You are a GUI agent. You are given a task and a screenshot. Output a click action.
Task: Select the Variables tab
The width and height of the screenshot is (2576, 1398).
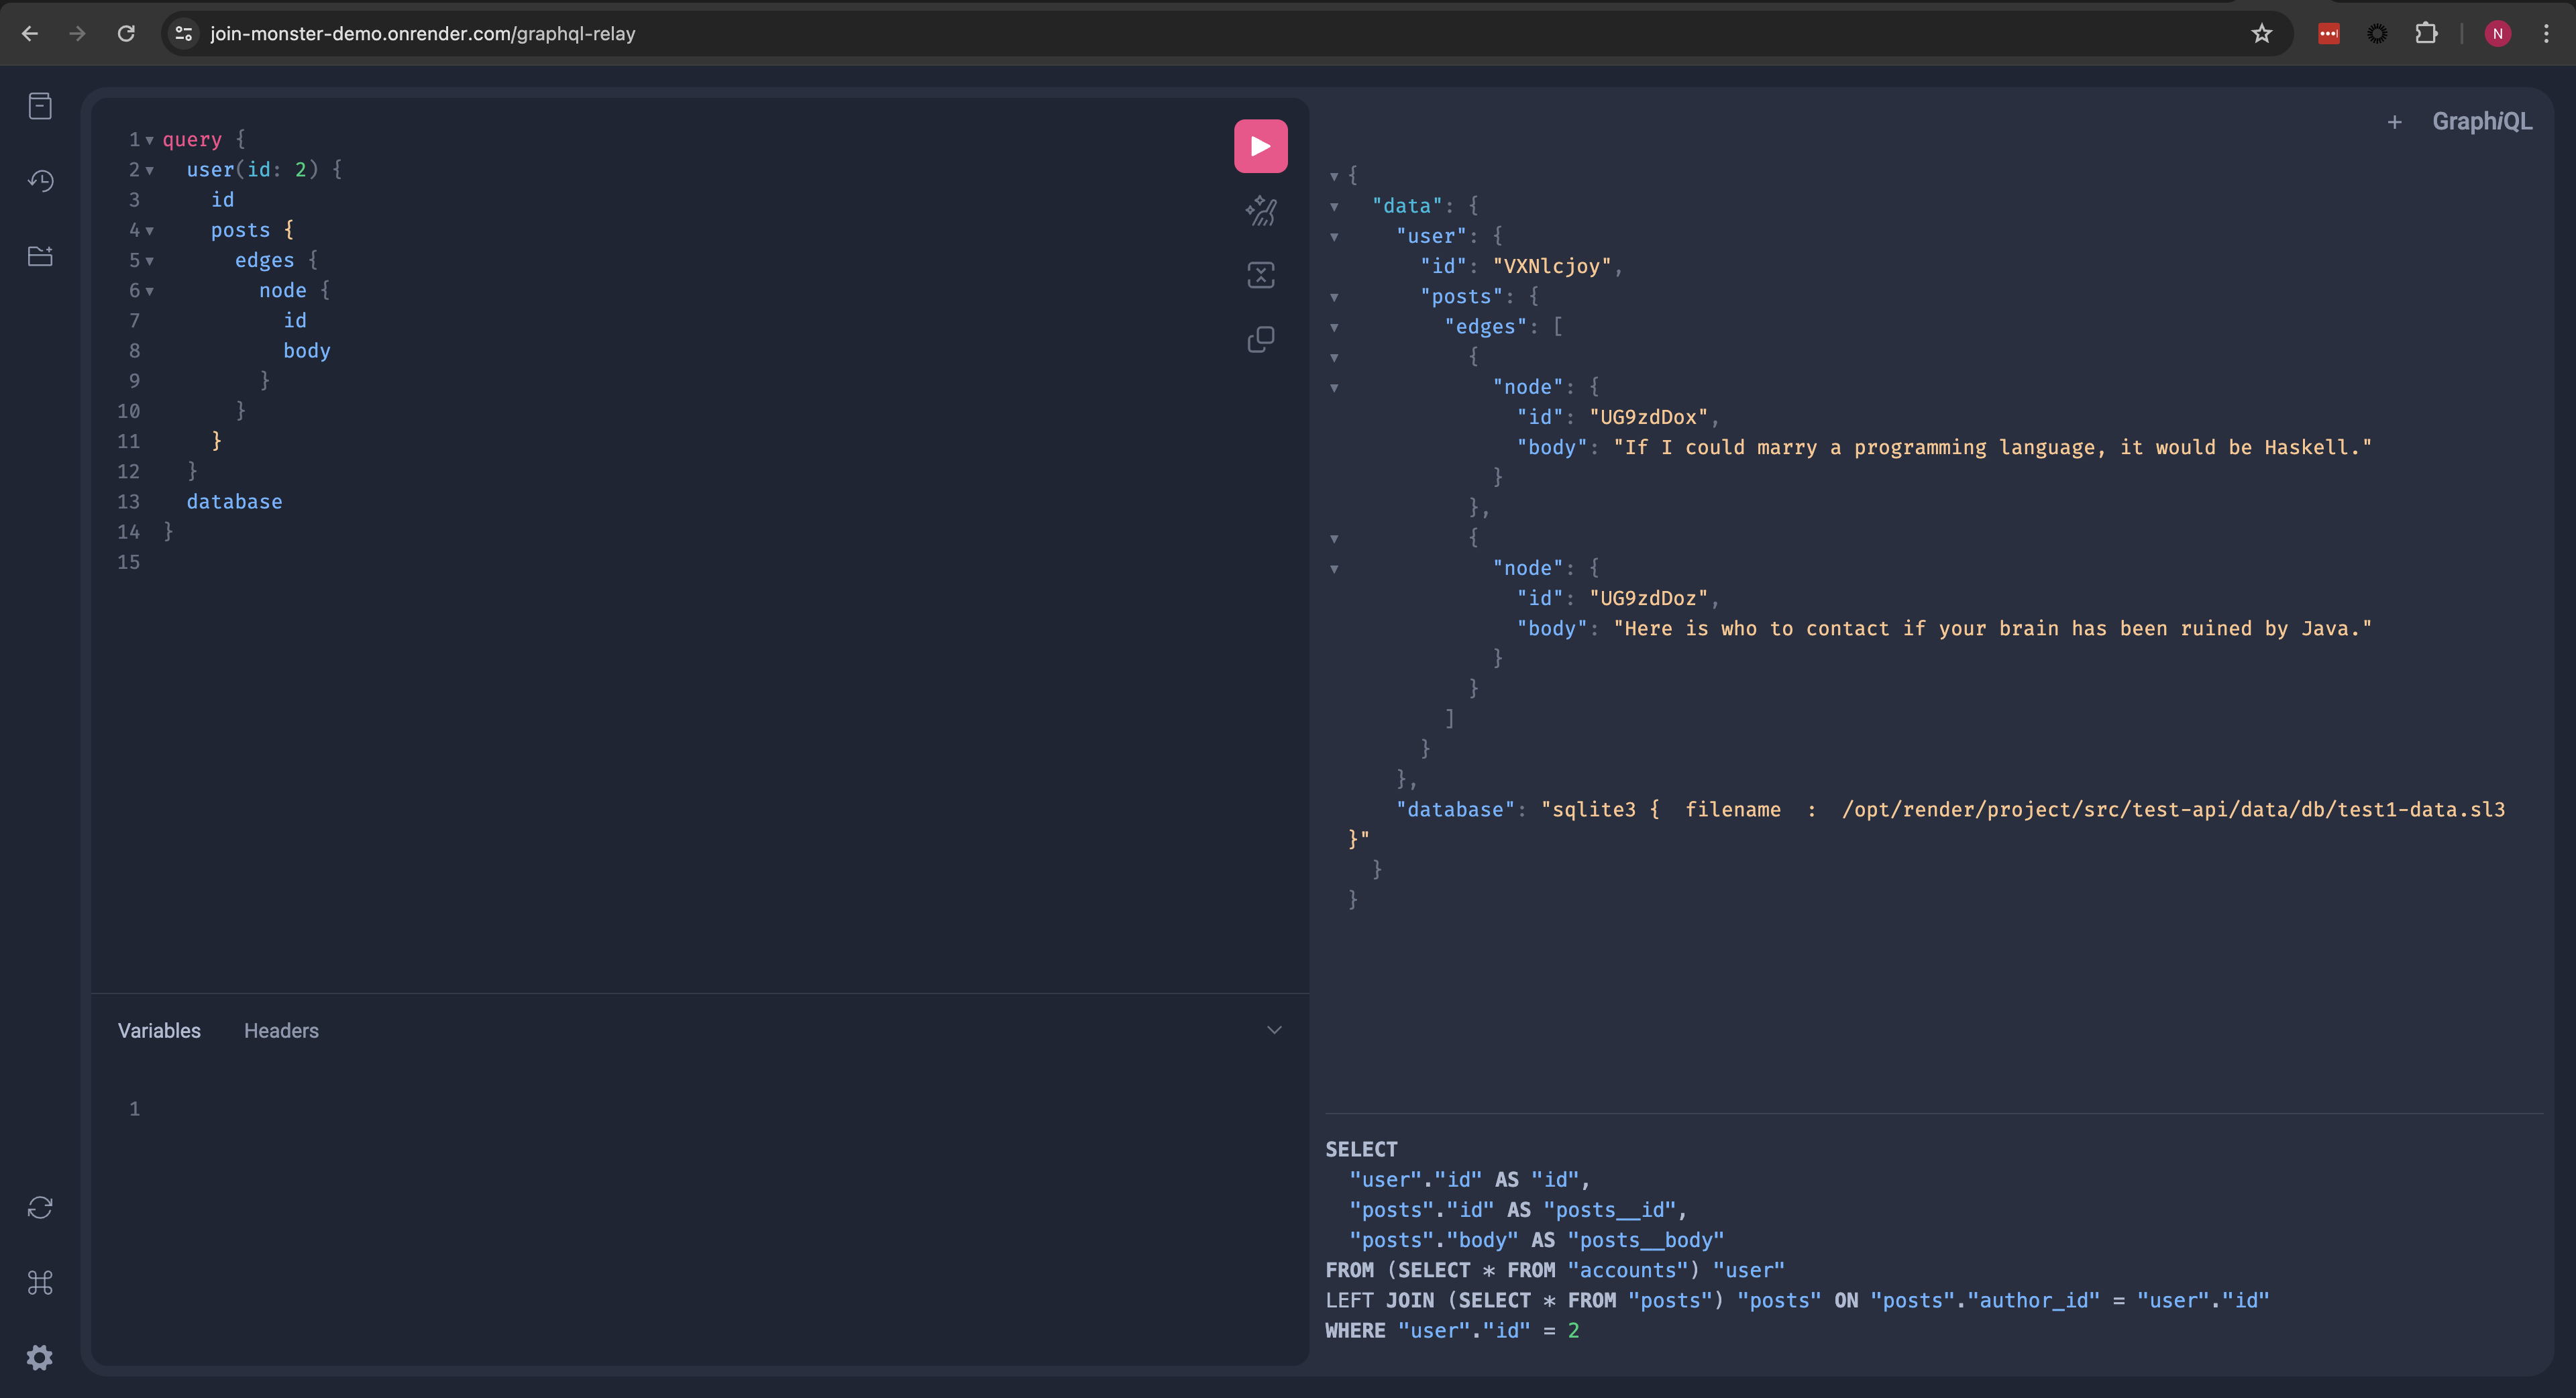click(159, 1030)
